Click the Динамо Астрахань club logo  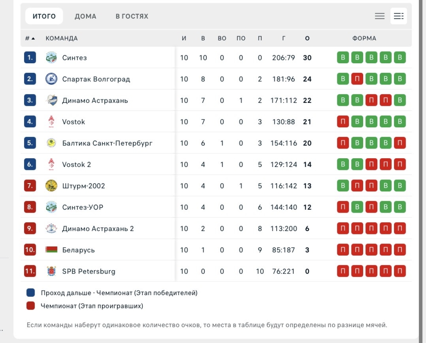tap(51, 100)
